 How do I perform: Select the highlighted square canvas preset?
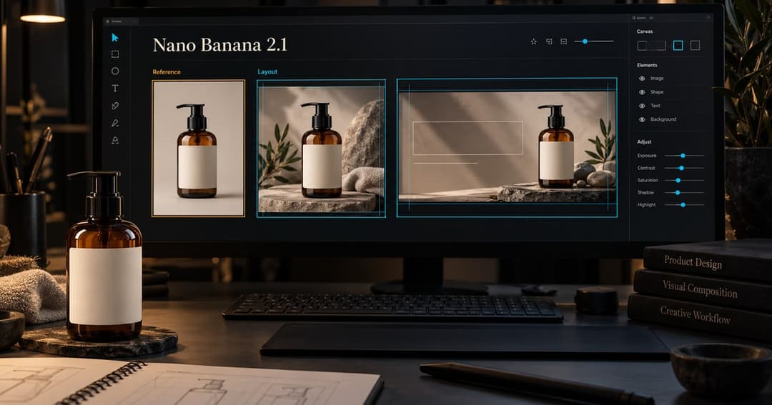coord(678,46)
